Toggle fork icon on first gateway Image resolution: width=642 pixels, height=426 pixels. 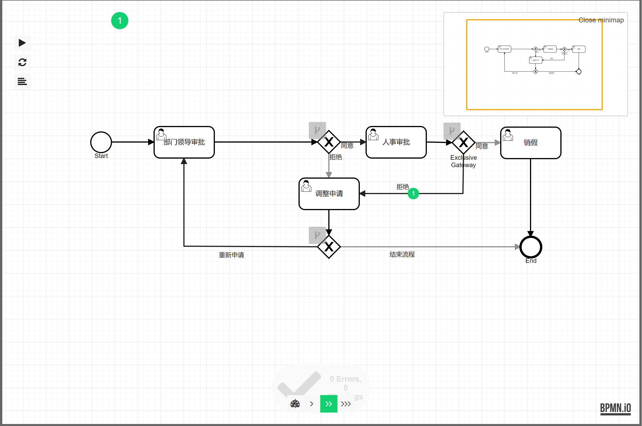317,130
